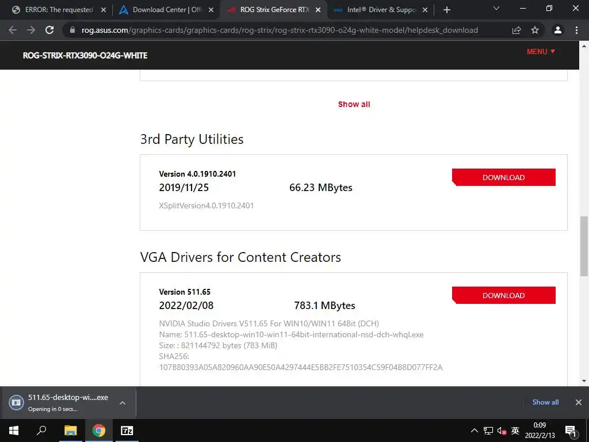Show all downloads in download bar
The image size is (589, 442).
[545, 402]
